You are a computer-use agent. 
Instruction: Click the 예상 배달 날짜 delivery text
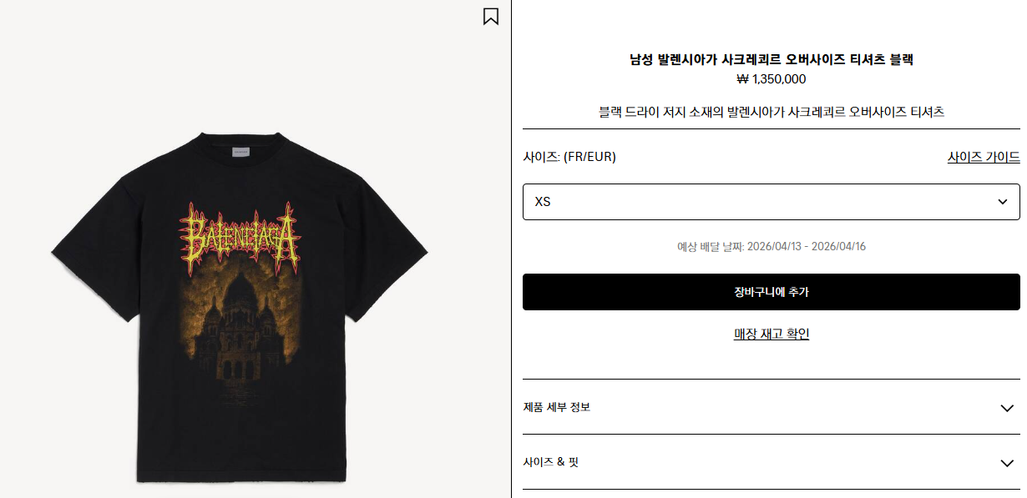[x=772, y=247]
